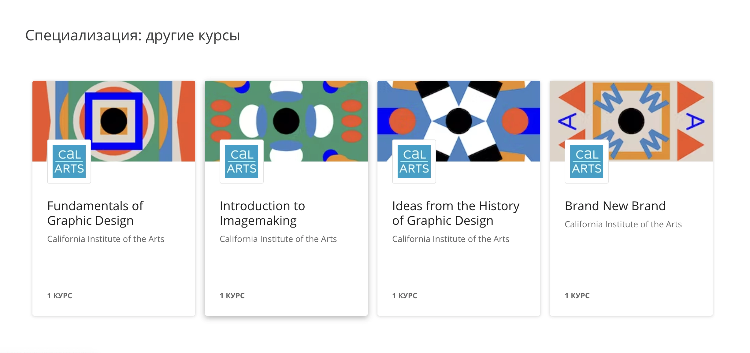Click CalArts logo on Introduction to Imagemaking card
The width and height of the screenshot is (750, 353).
(242, 162)
